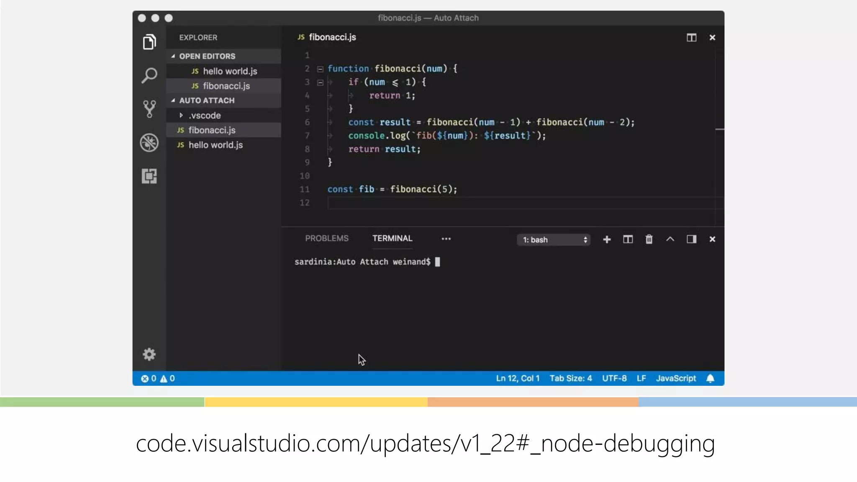Image resolution: width=857 pixels, height=482 pixels.
Task: Click the notifications bell in status bar
Action: 710,379
